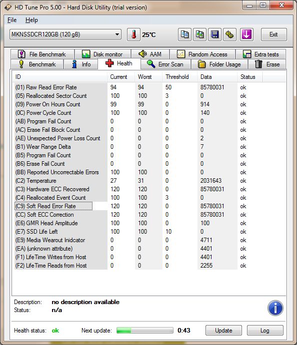
Task: Click the 2031643 Temperature data value
Action: point(211,181)
